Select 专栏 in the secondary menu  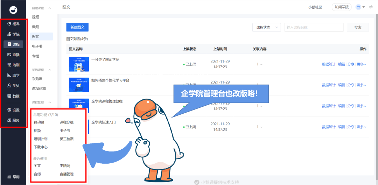coord(35,56)
